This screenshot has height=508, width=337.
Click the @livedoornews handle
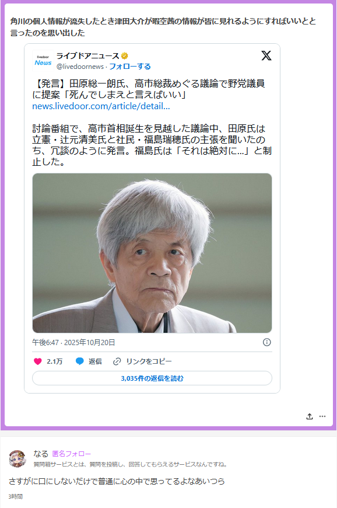point(80,67)
